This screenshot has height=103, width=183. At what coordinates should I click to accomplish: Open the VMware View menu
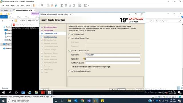13,5
